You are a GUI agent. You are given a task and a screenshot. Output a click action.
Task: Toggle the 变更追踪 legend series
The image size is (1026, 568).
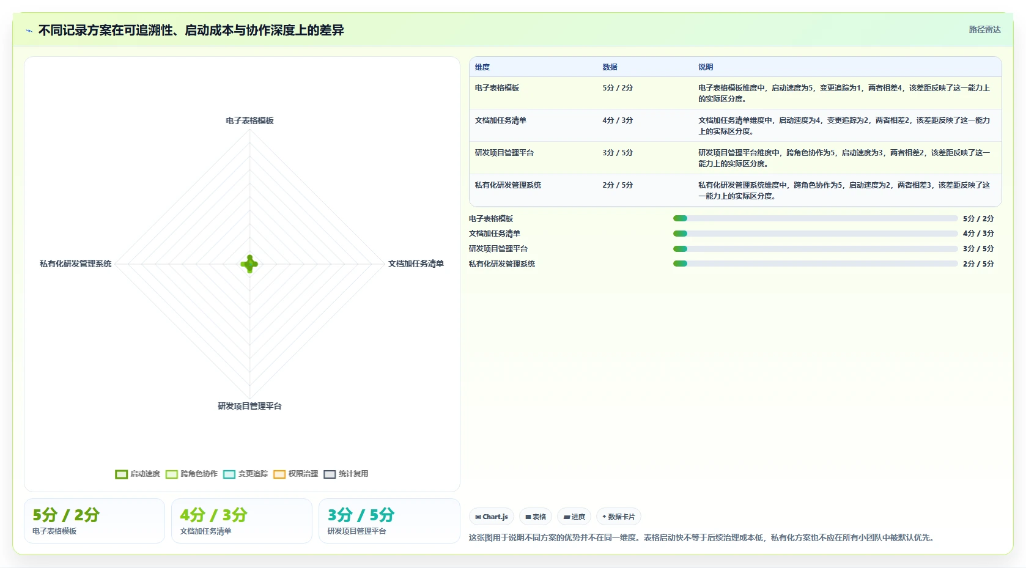pos(246,474)
